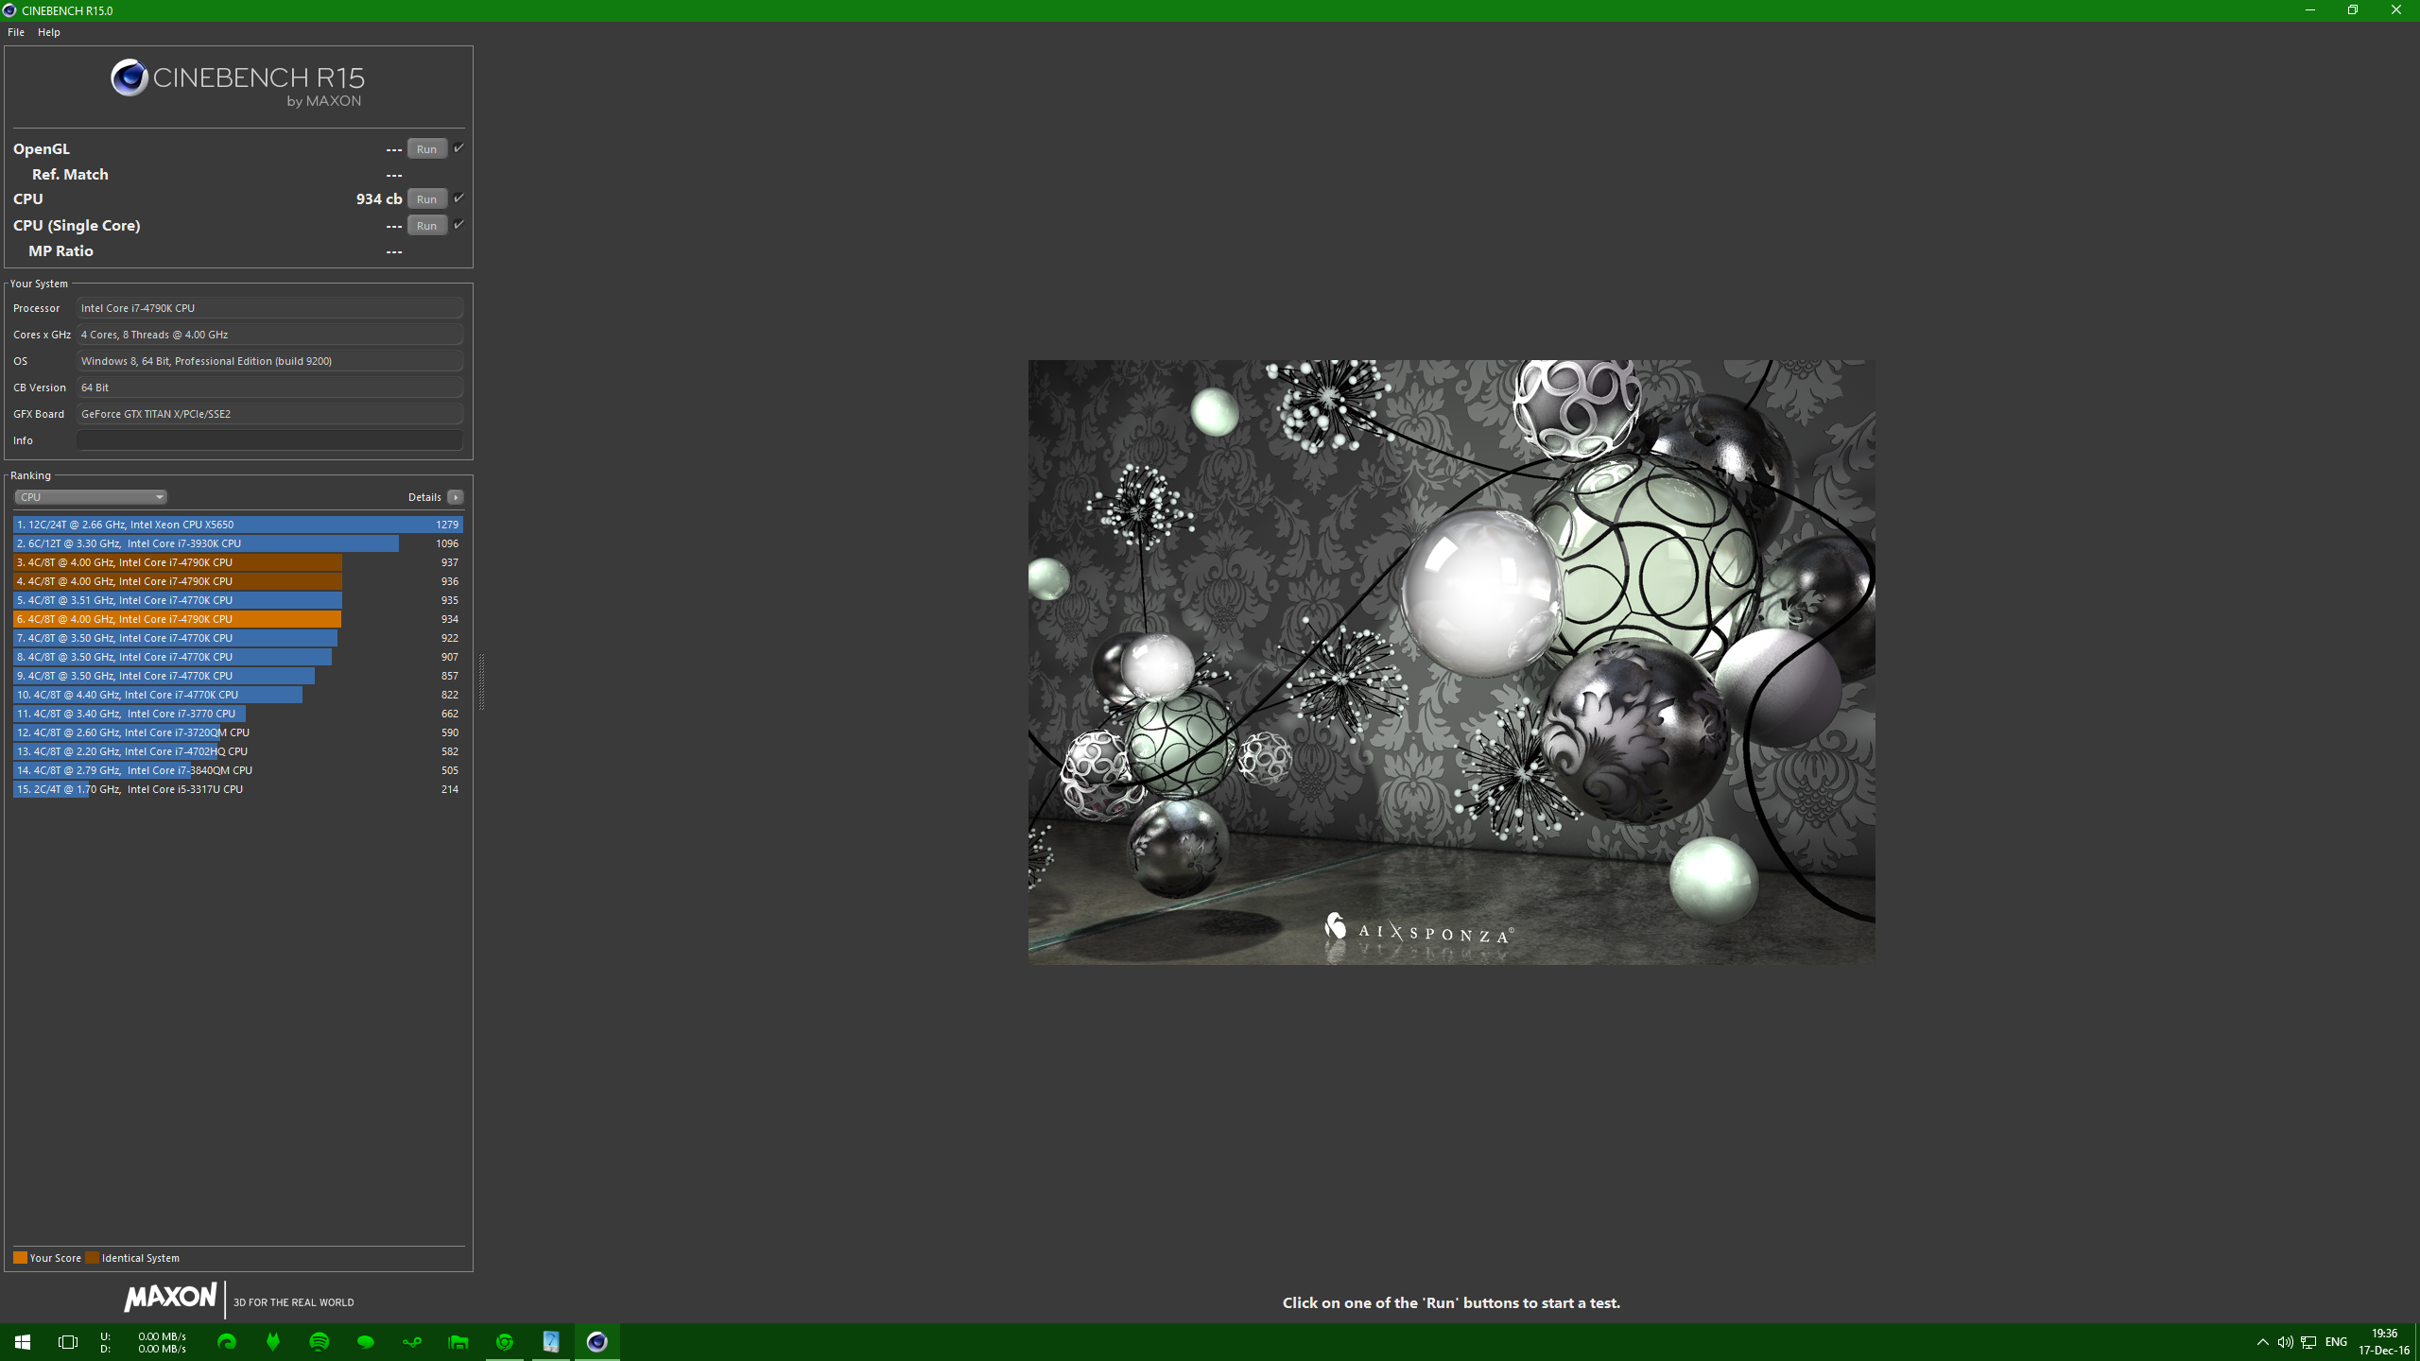The image size is (2420, 1361).
Task: Open the Windows Start menu
Action: click(x=23, y=1342)
